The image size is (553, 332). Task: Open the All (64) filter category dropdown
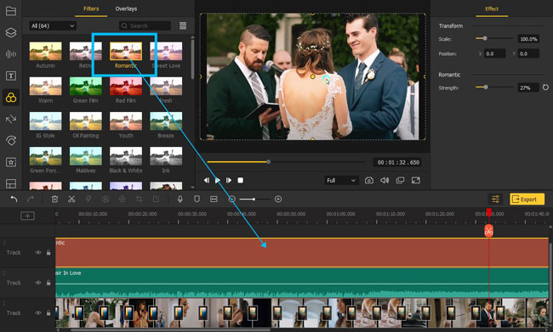53,25
